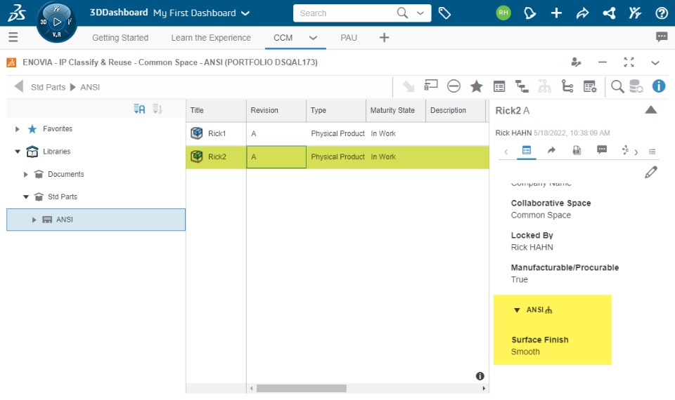The height and width of the screenshot is (400, 675).
Task: Toggle widget fullscreen maximize icon
Action: [x=629, y=62]
